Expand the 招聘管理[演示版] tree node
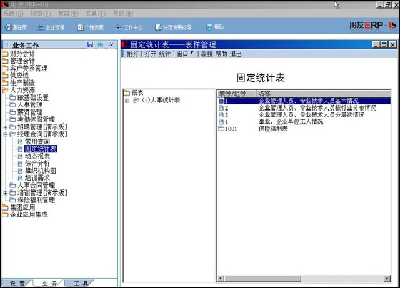This screenshot has height=288, width=400. (5, 127)
